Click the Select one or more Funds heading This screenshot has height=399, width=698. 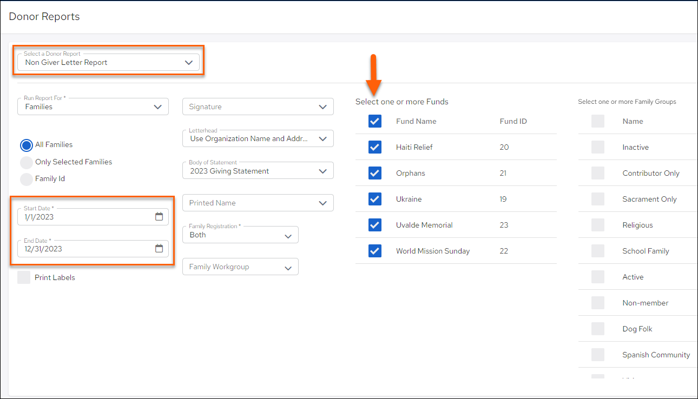click(x=402, y=102)
